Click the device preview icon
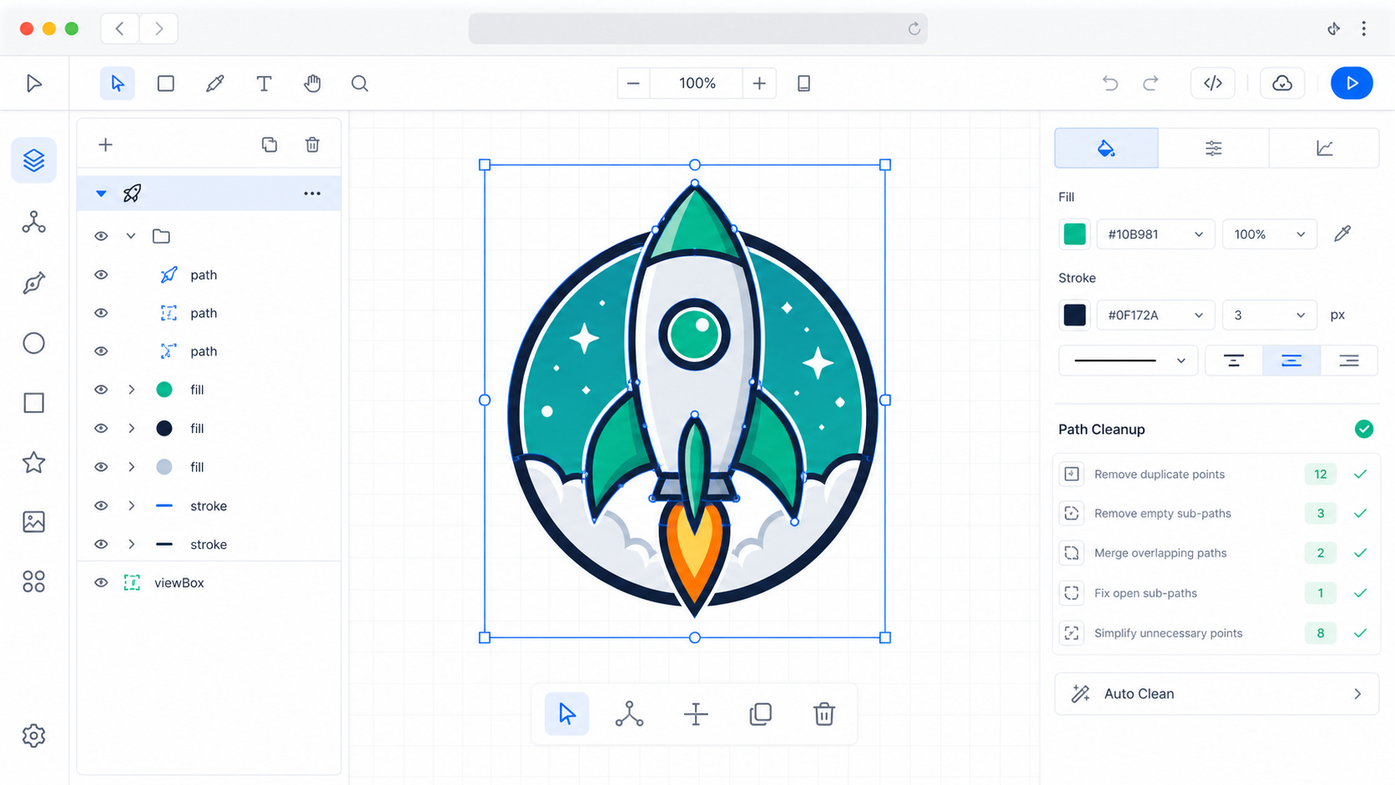The image size is (1395, 785). [x=803, y=83]
